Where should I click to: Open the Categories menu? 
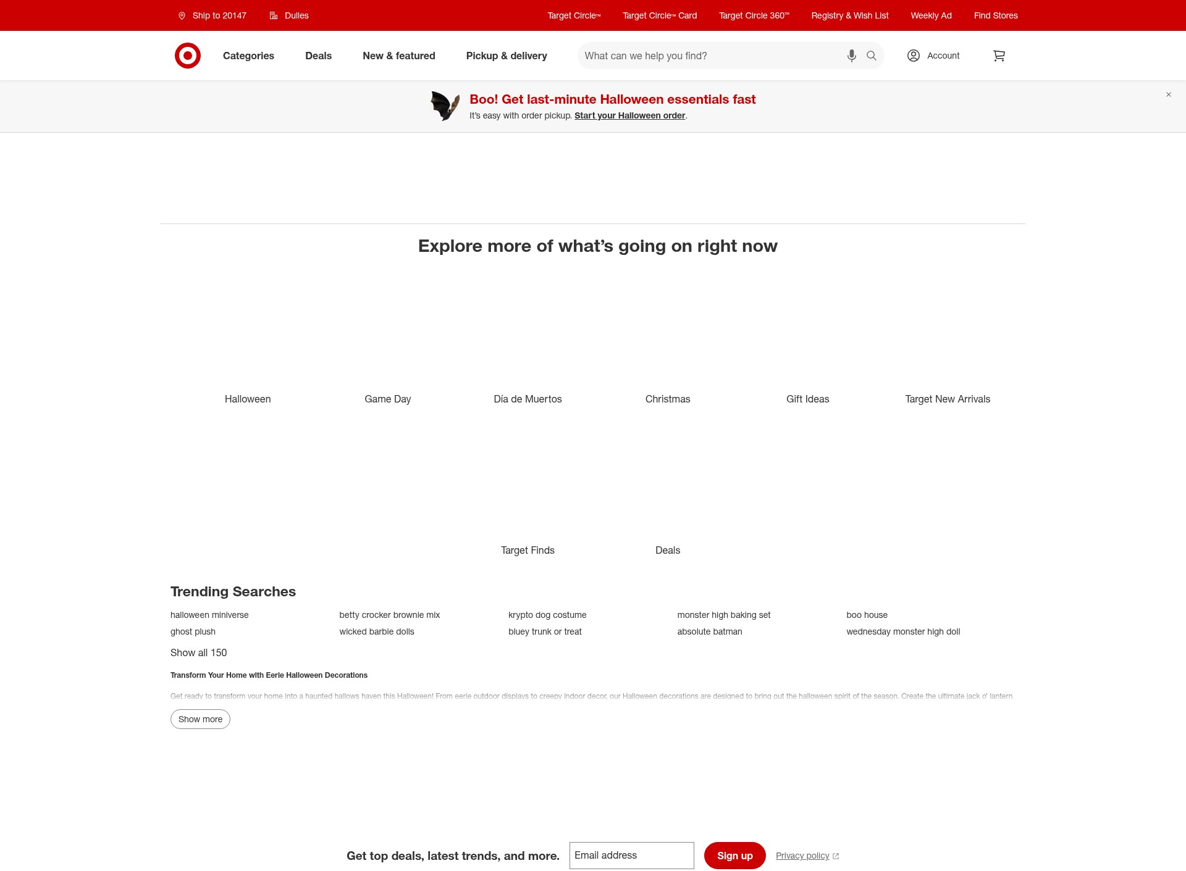248,56
